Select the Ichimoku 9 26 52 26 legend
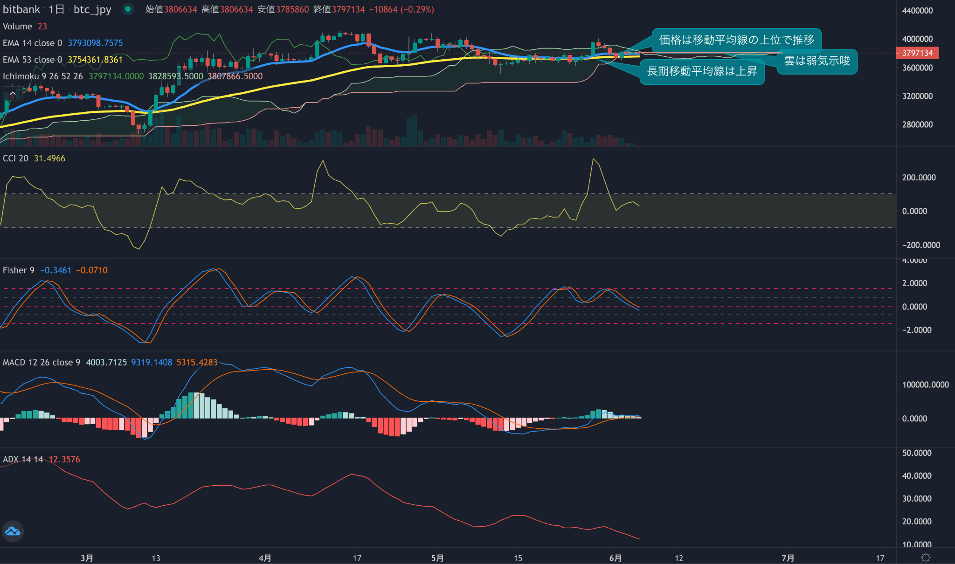Screen dimensions: 955x564 tap(42, 76)
